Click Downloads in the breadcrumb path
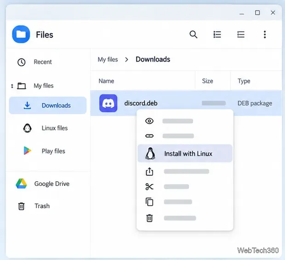The height and width of the screenshot is (260, 285). (x=153, y=59)
